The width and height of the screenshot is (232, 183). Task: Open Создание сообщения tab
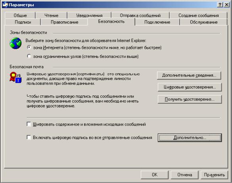point(198,15)
